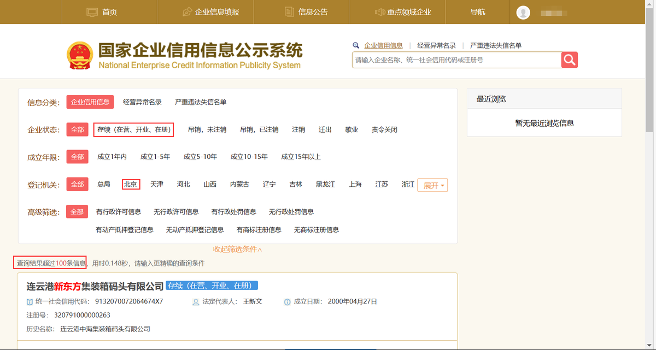Click the 企业信息填报 pen icon
Image resolution: width=656 pixels, height=350 pixels.
[187, 11]
